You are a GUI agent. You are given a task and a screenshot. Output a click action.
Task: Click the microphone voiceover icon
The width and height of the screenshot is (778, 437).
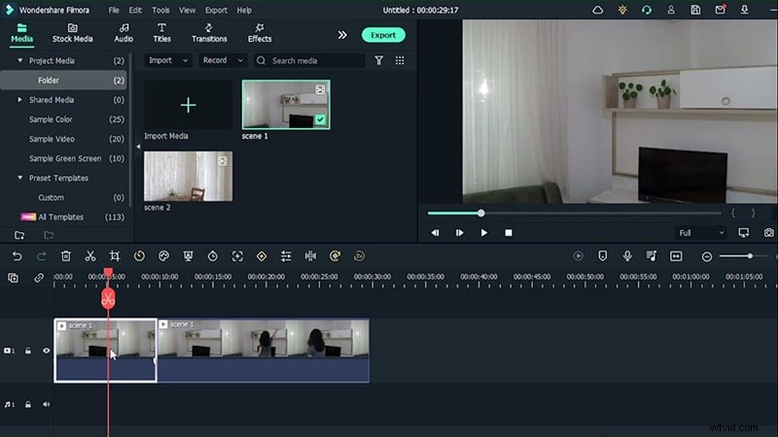[626, 256]
